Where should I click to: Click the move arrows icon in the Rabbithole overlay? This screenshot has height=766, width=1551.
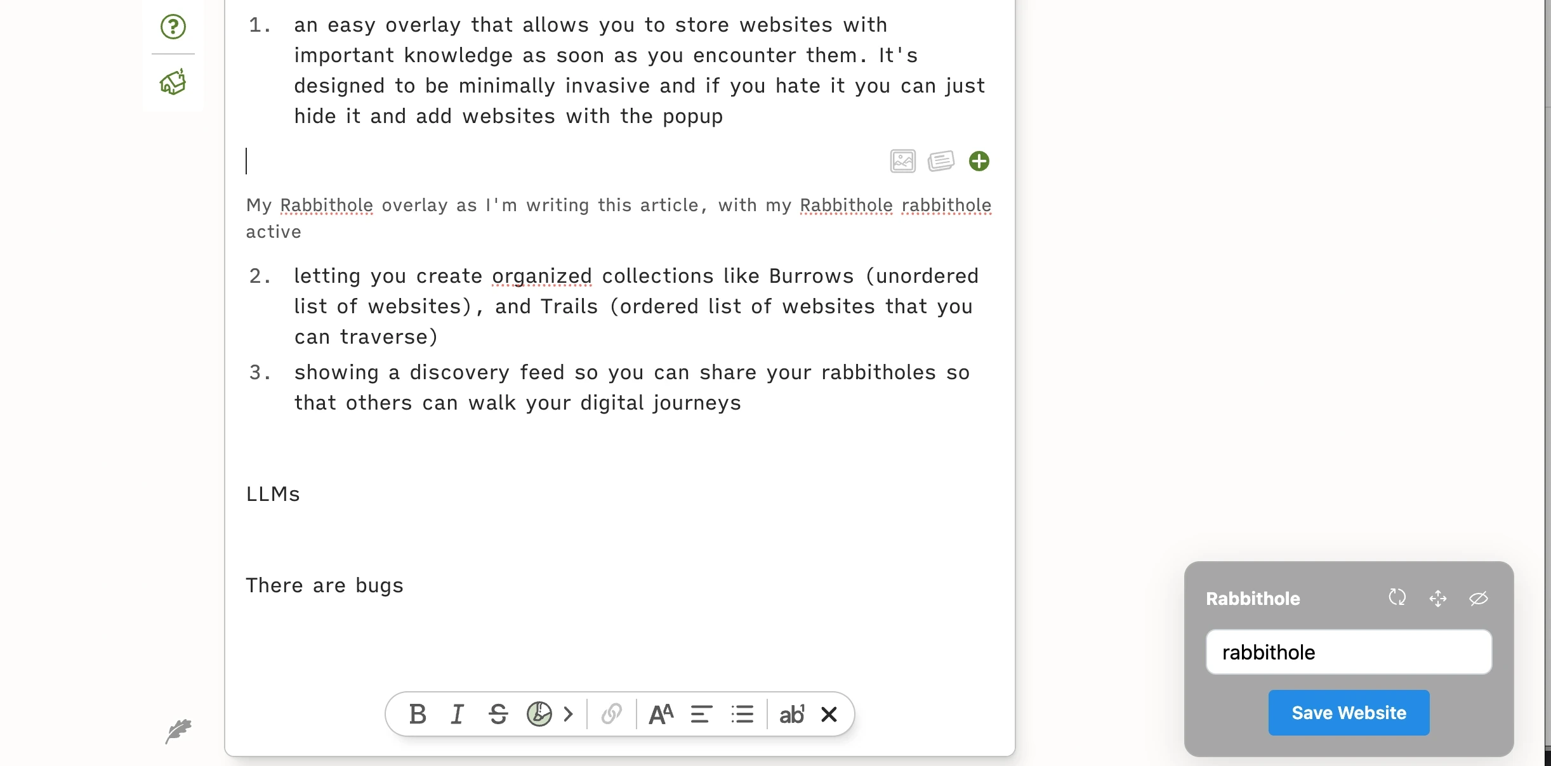1437,598
